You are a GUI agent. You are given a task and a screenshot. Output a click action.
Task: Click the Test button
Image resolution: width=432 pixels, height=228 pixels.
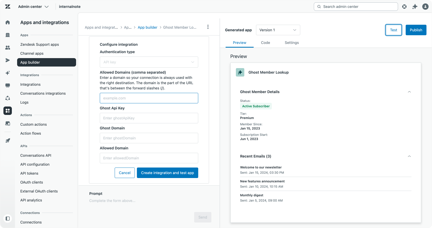(394, 30)
